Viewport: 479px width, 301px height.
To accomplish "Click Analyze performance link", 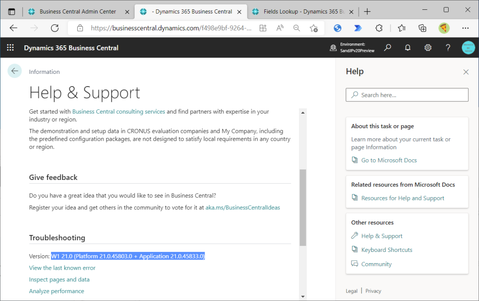I will click(57, 291).
